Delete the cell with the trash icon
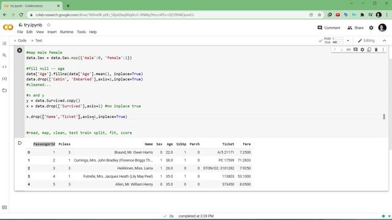 (376, 50)
